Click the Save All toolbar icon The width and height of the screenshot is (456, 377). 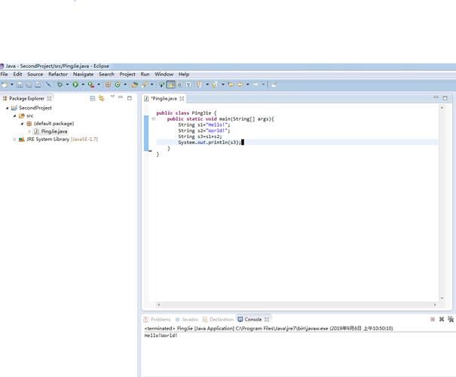coord(29,84)
